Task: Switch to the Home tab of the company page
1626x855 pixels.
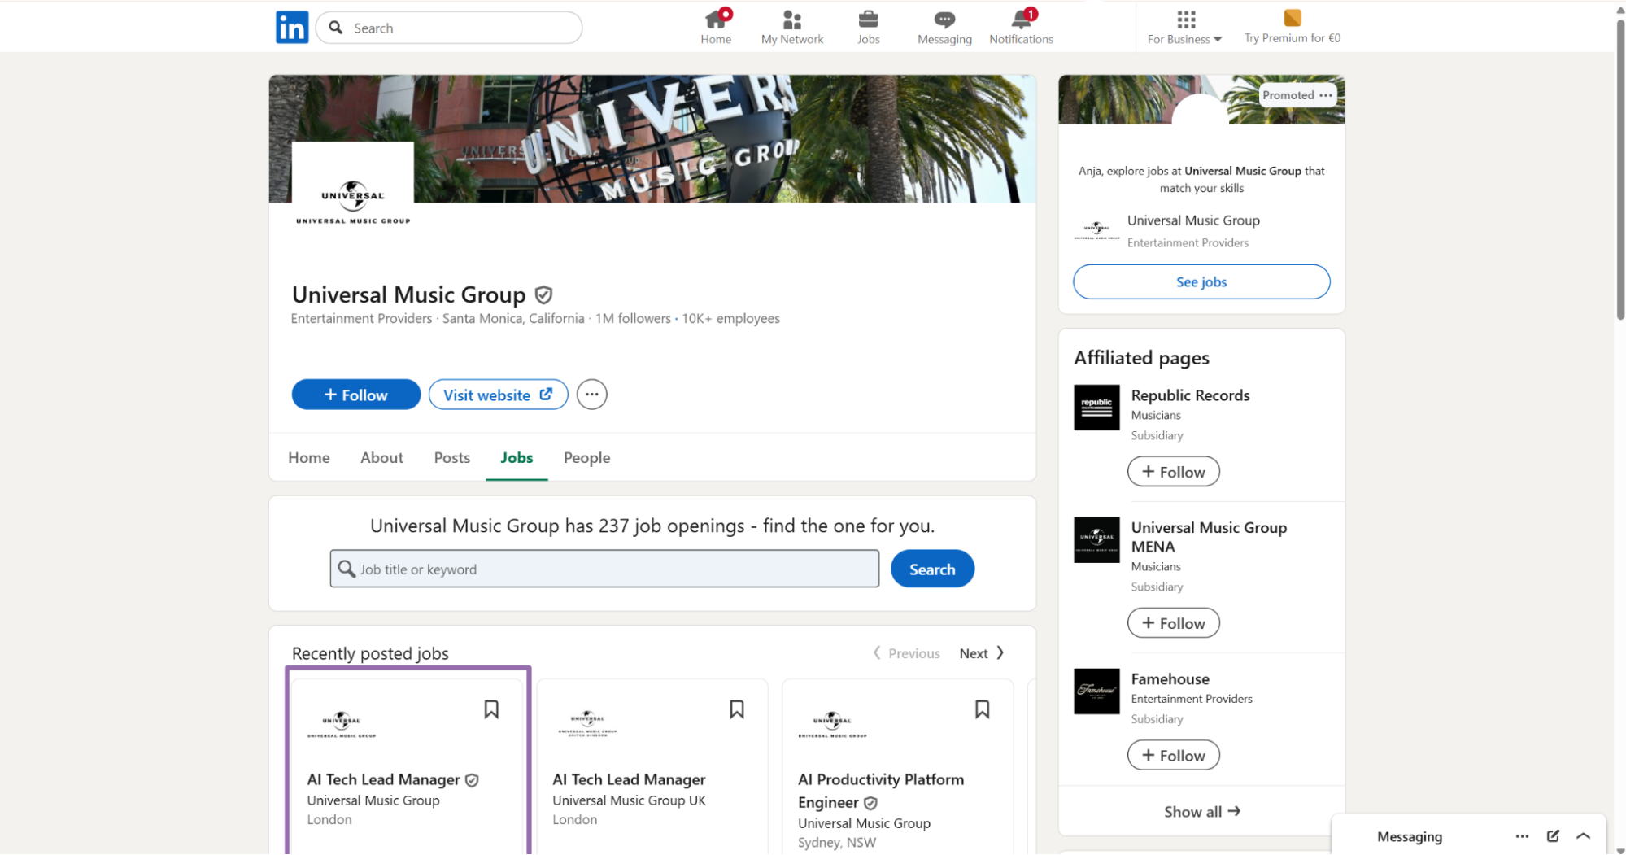Action: click(x=309, y=457)
